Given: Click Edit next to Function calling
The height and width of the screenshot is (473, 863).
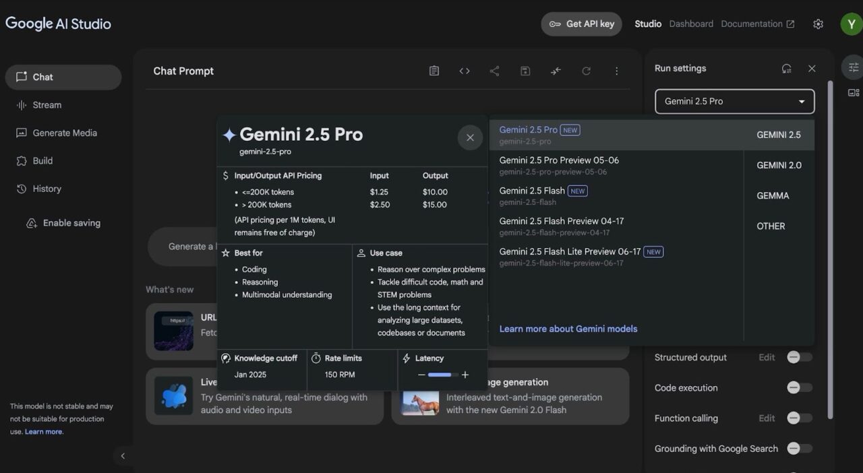Looking at the screenshot, I should click(767, 418).
